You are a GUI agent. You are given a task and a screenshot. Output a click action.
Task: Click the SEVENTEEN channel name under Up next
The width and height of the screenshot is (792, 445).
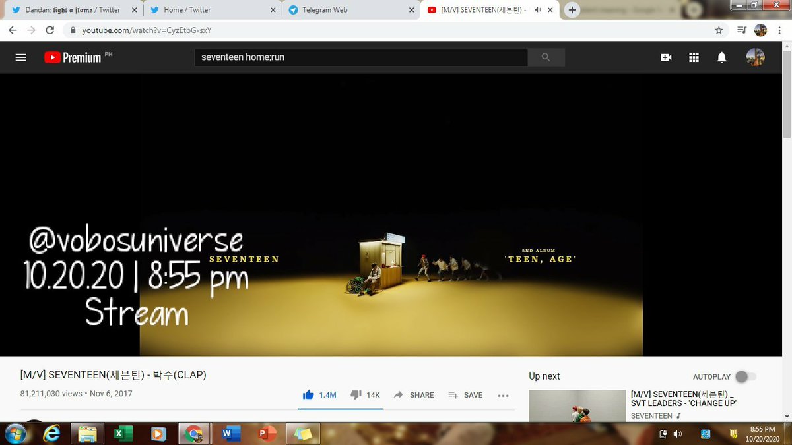pyautogui.click(x=651, y=416)
